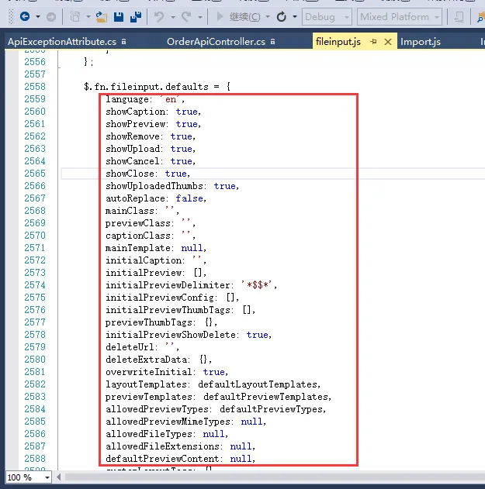Click the 'overwriteInitial: true,' line
The height and width of the screenshot is (489, 485).
click(167, 372)
